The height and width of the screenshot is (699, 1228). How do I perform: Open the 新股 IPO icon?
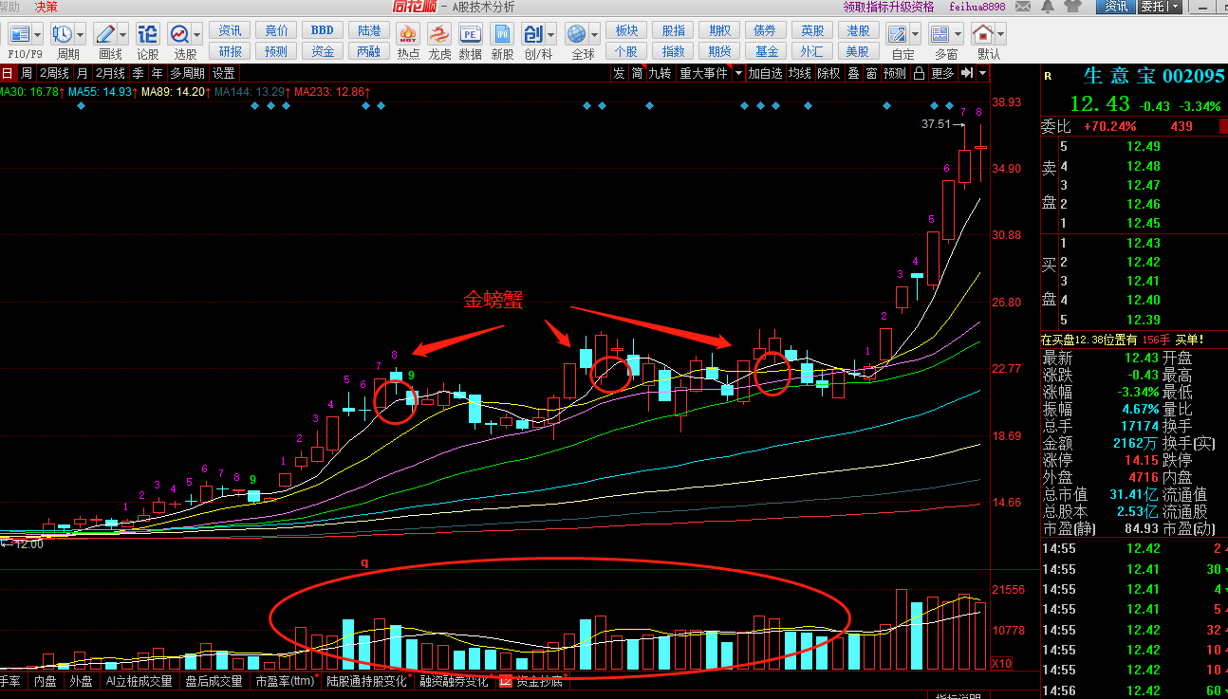point(502,41)
